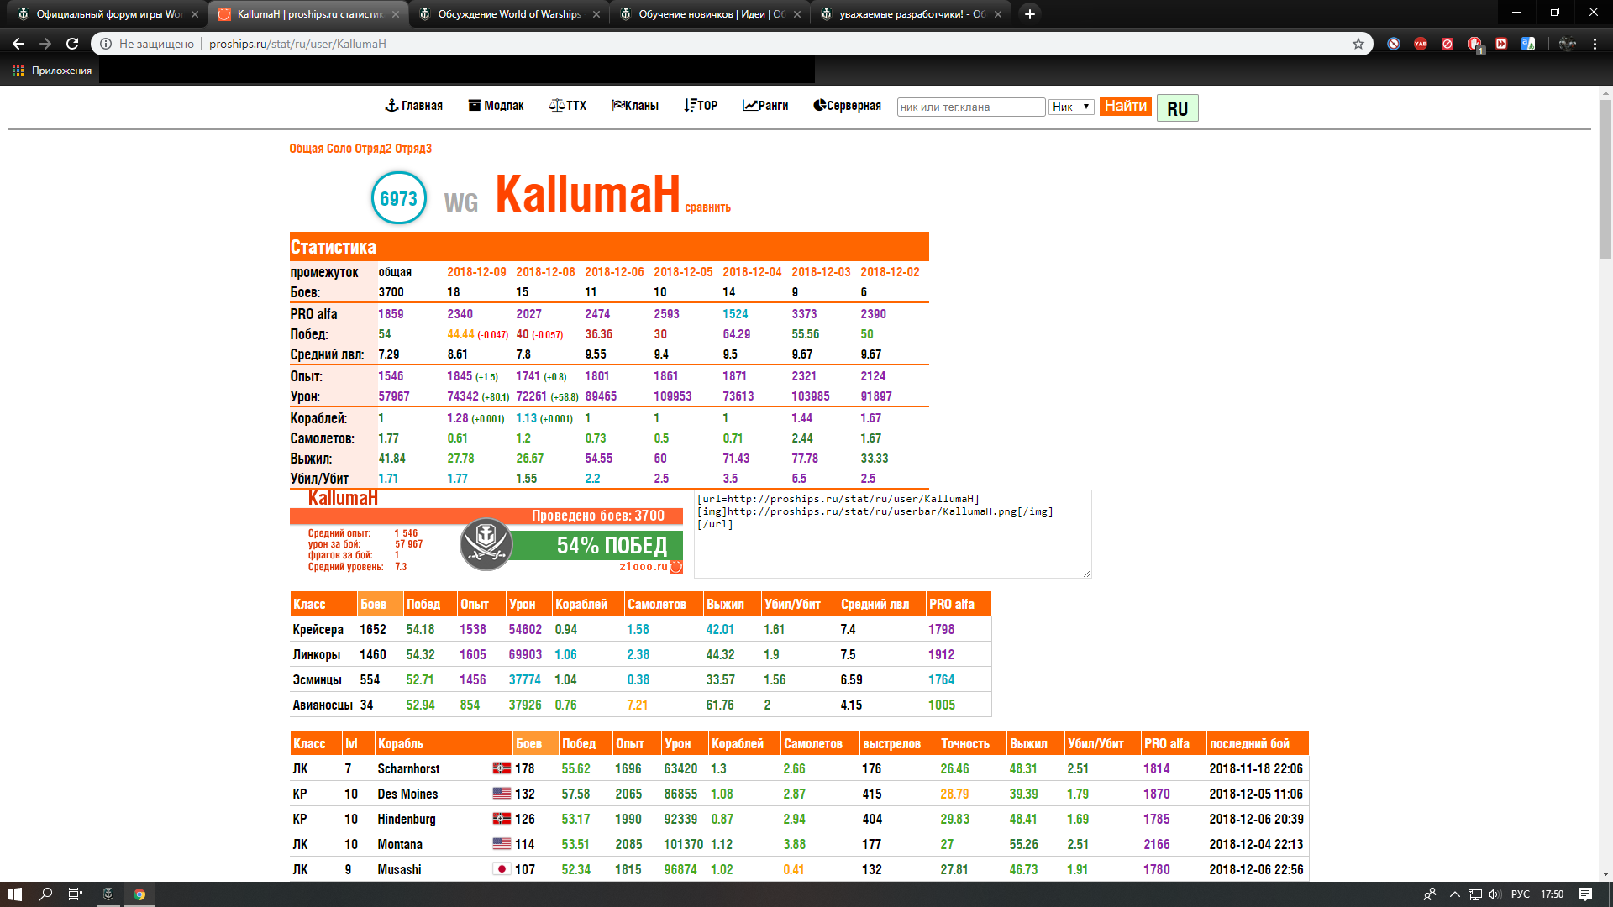Open the Серверная menu item
1613x907 pixels.
[x=847, y=106]
